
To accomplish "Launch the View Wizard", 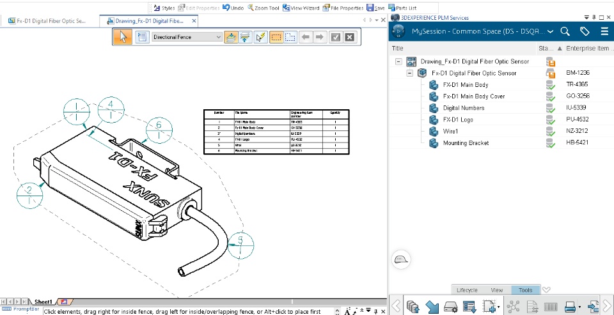I will point(301,8).
